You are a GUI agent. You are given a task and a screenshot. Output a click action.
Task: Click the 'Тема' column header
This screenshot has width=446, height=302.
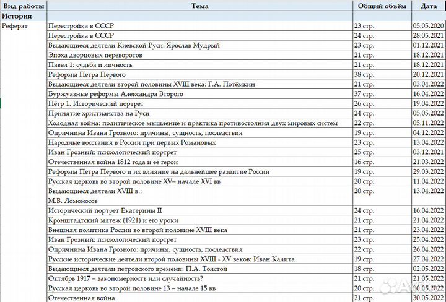pos(199,6)
